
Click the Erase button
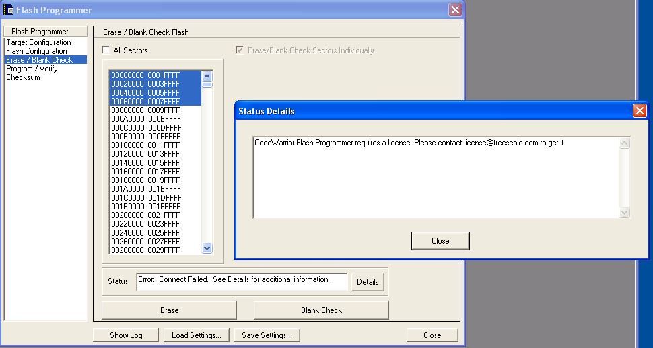click(169, 310)
